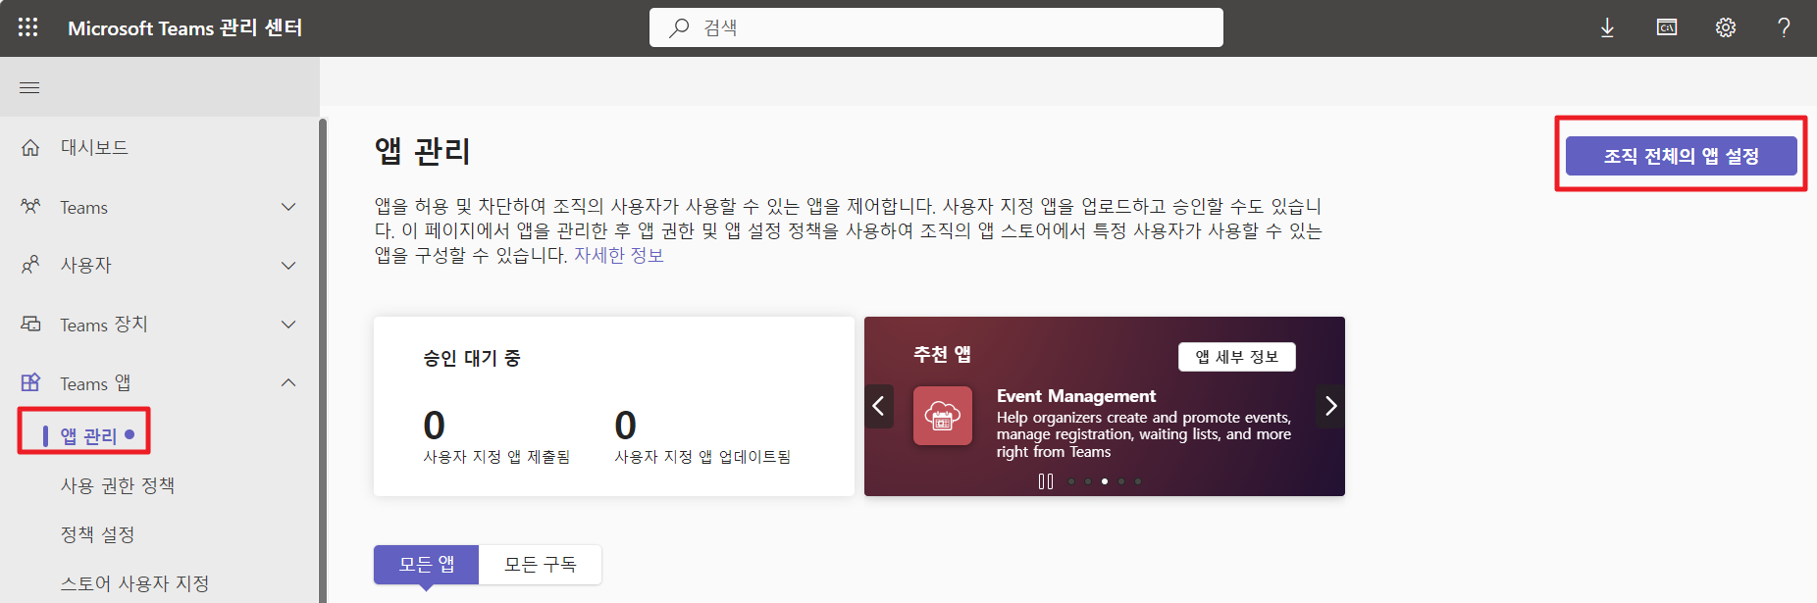Click the Teams 앱 apps icon
Viewport: 1817px width, 603px height.
pos(30,382)
